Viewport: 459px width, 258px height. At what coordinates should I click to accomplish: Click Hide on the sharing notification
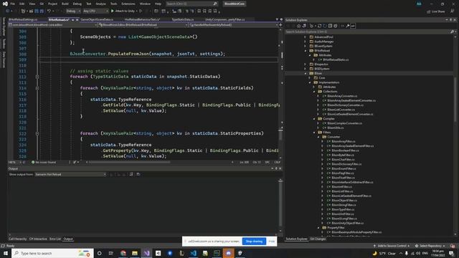click(272, 242)
